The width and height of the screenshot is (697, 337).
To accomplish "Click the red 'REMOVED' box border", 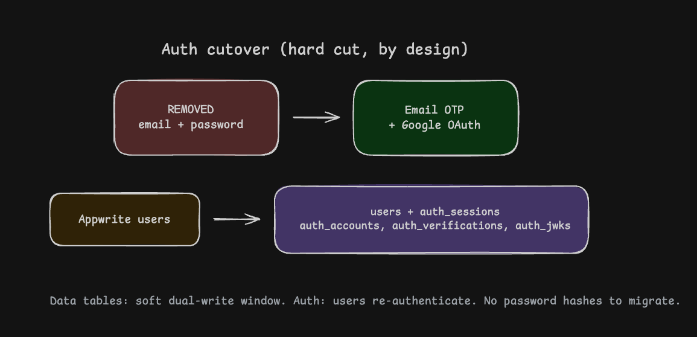I will pyautogui.click(x=197, y=80).
